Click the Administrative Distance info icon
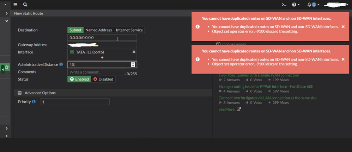Image resolution: width=352 pixels, height=152 pixels. tap(61, 65)
